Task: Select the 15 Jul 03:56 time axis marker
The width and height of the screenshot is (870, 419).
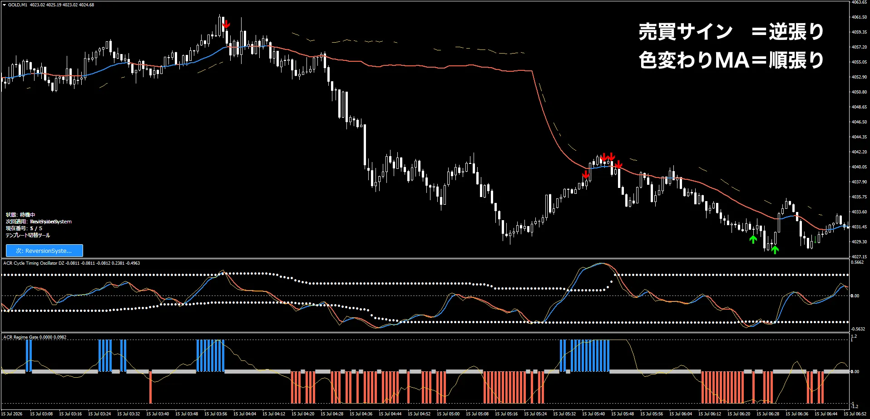Action: (216, 414)
